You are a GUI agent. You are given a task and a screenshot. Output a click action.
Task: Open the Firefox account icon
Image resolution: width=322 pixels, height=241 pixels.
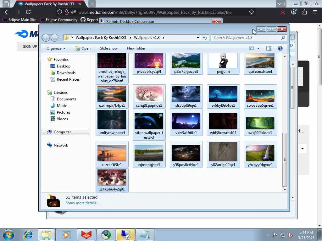tap(294, 12)
